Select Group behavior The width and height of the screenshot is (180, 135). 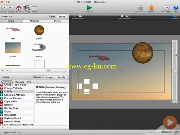click(x=17, y=111)
